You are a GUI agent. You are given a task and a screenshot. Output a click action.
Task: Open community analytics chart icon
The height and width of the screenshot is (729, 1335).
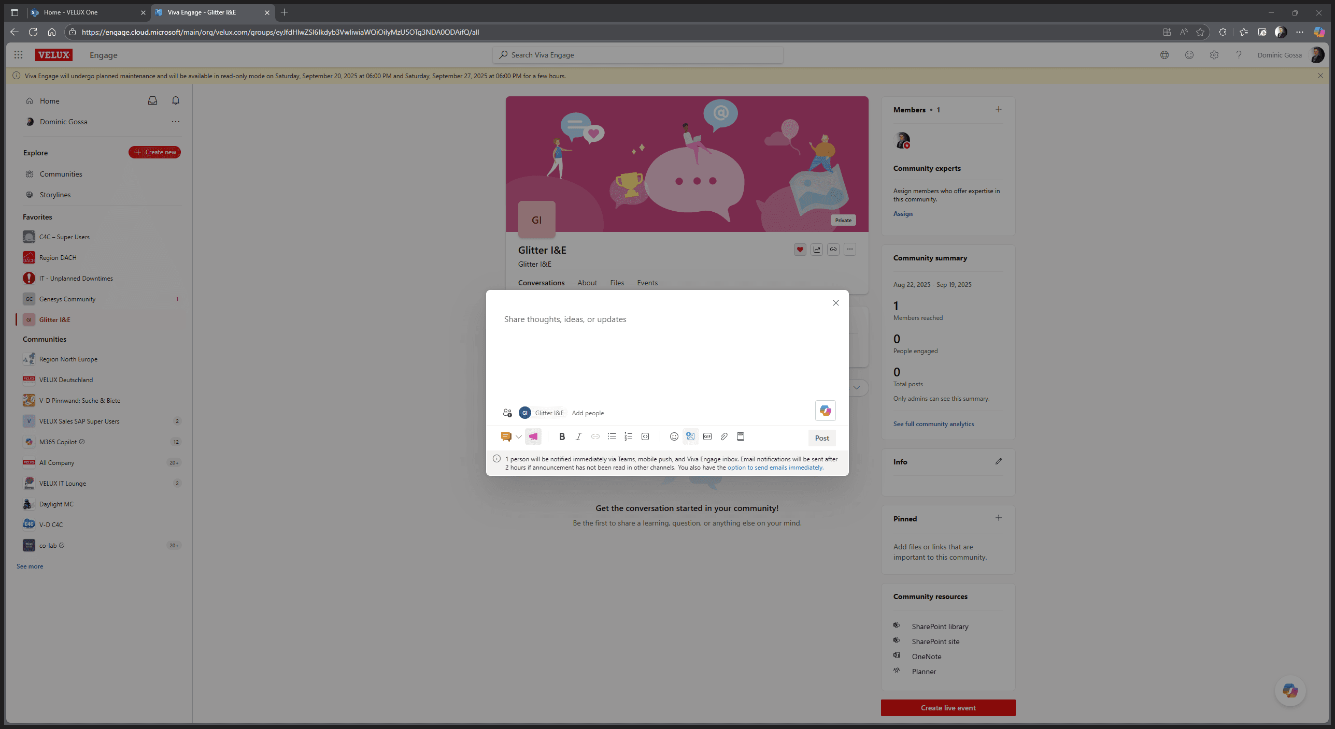pos(816,250)
